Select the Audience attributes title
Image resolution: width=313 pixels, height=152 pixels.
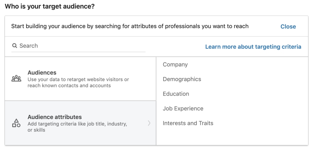click(54, 117)
